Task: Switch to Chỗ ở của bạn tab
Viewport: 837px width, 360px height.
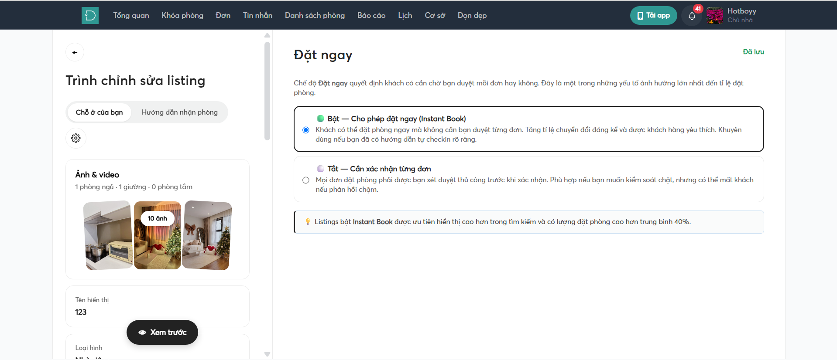Action: (99, 112)
